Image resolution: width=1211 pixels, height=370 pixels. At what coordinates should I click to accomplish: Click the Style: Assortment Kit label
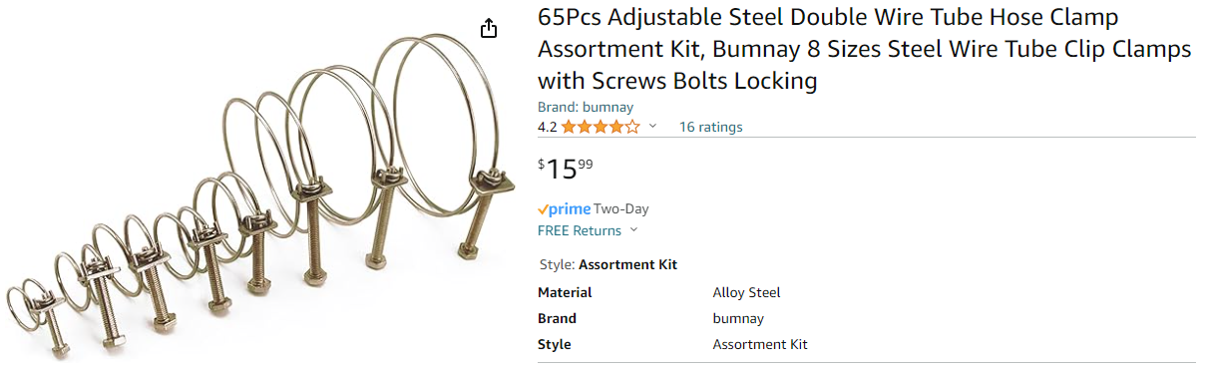pyautogui.click(x=607, y=264)
